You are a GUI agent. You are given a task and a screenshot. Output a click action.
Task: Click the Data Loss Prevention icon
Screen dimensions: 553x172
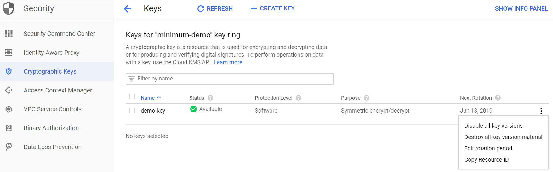[9, 147]
